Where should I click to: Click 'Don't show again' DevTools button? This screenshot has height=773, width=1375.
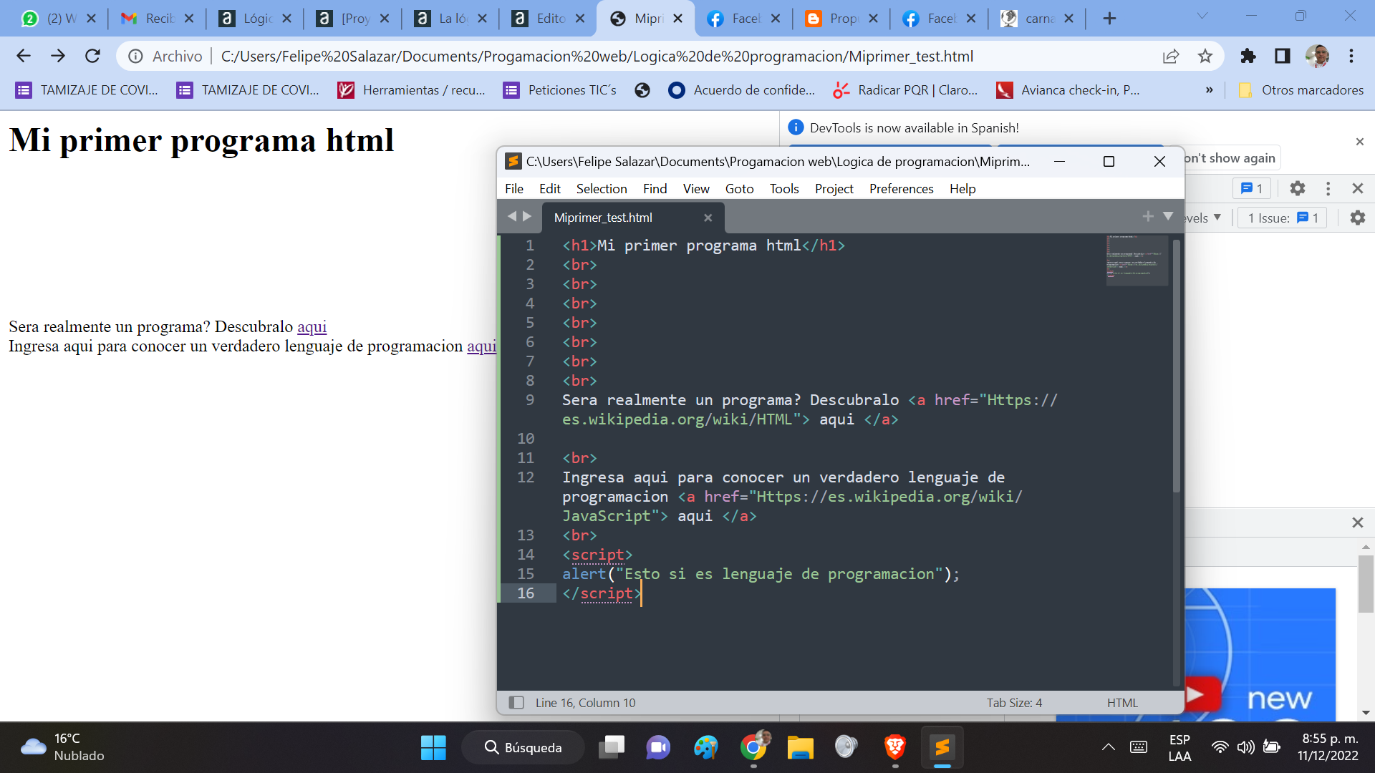click(1230, 158)
